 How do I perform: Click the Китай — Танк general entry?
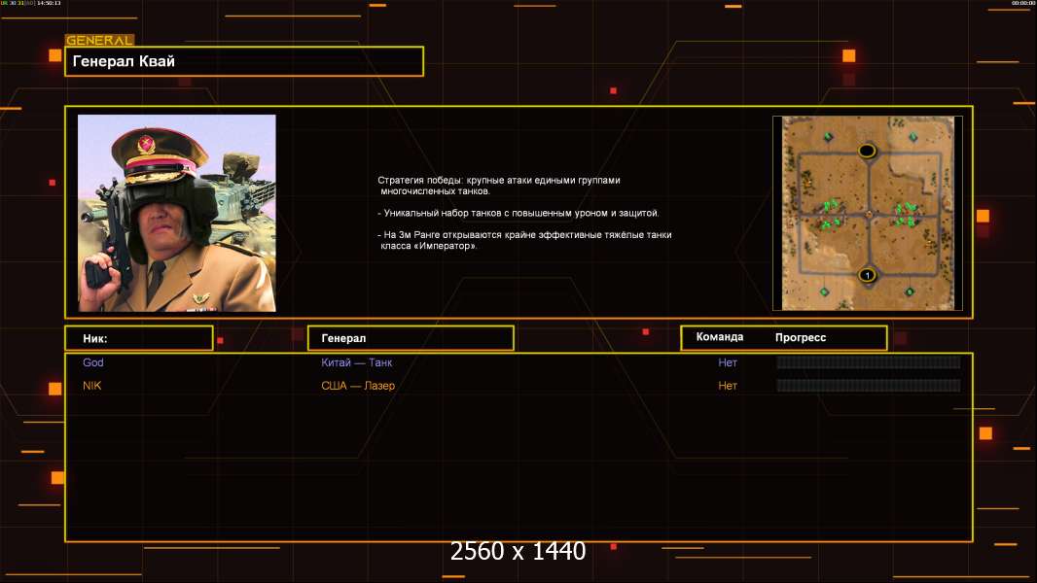pos(357,362)
